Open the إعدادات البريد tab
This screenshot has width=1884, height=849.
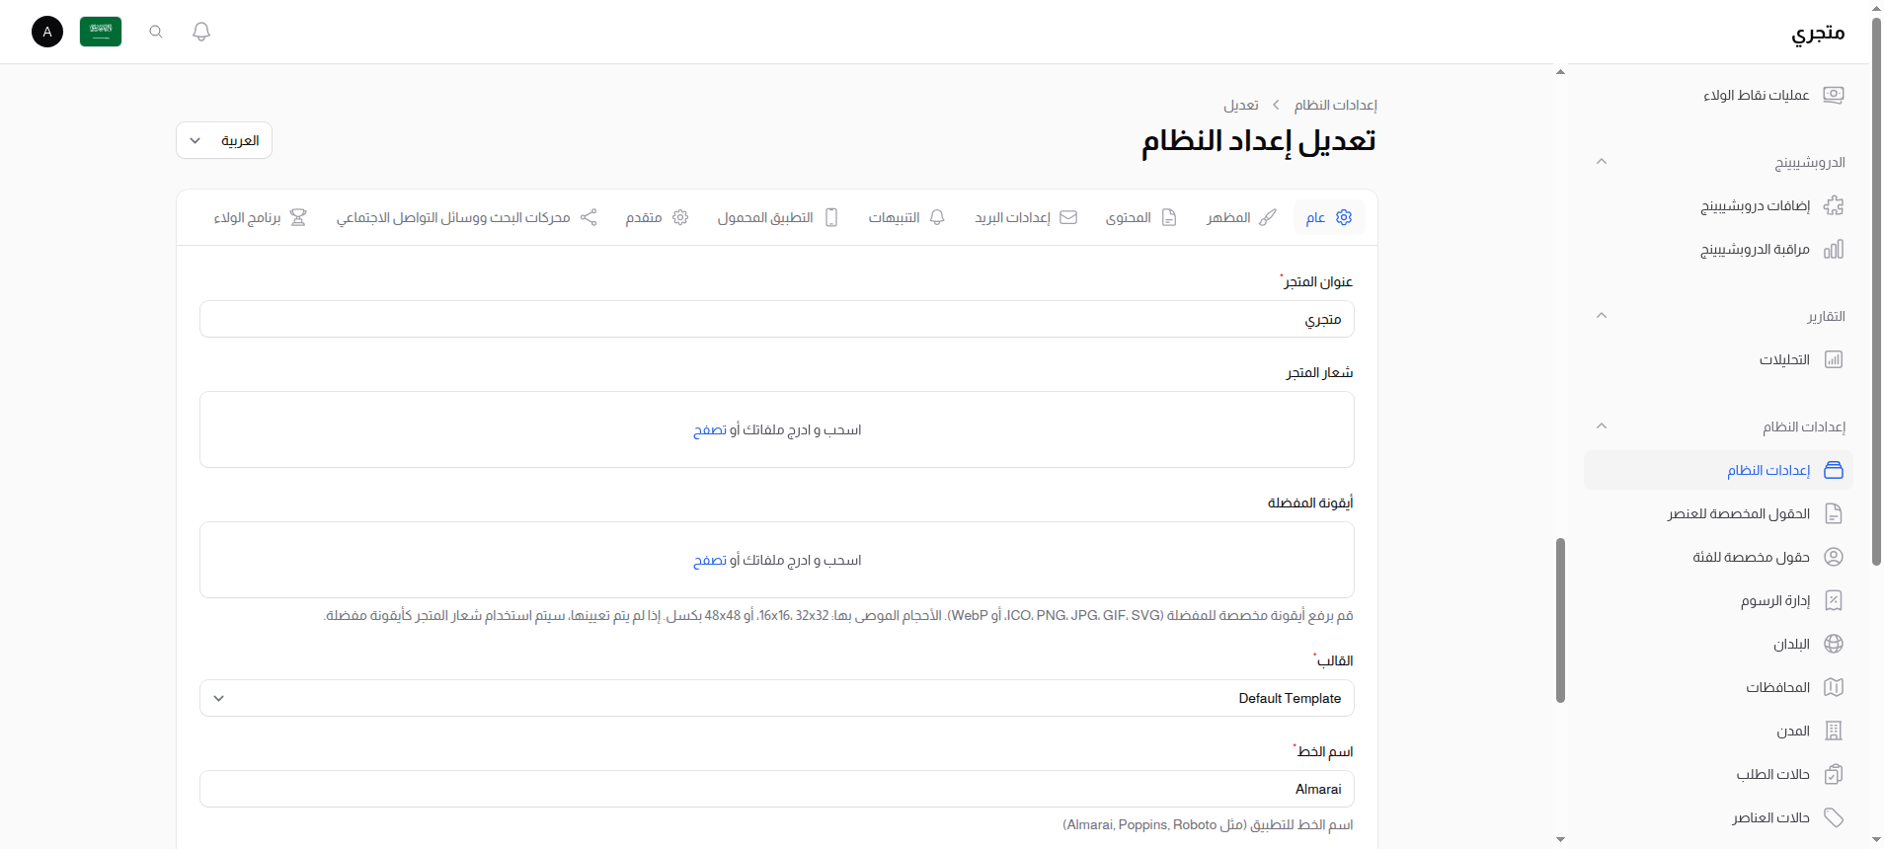[x=1026, y=217]
